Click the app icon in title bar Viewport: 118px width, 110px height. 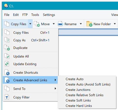pyautogui.click(x=6, y=6)
